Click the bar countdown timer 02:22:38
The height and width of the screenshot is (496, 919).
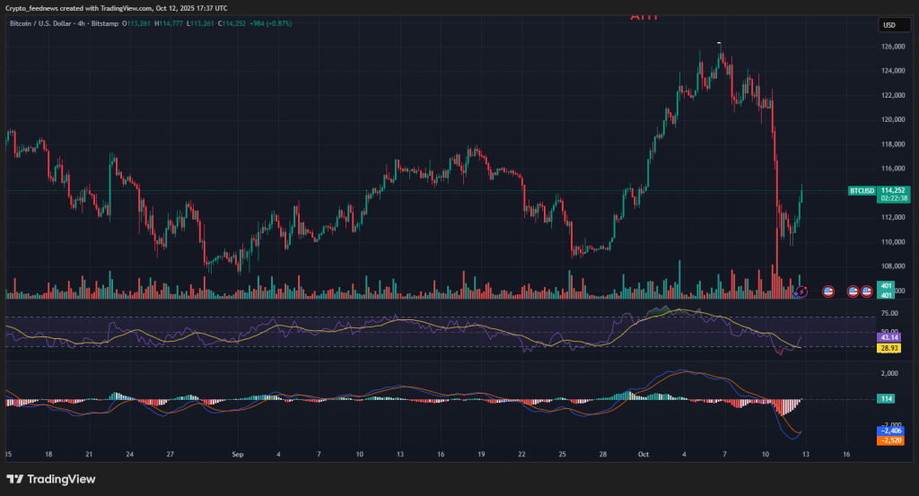click(893, 198)
